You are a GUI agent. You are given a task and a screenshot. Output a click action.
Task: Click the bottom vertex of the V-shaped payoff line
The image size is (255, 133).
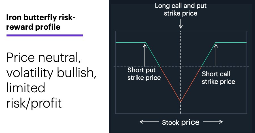(x=180, y=102)
